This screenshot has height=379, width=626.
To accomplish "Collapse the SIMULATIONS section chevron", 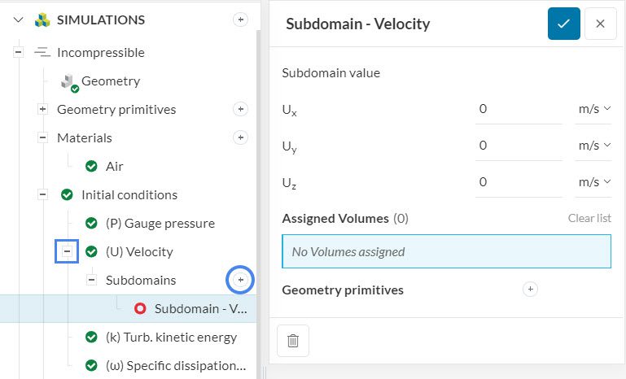I will click(19, 20).
